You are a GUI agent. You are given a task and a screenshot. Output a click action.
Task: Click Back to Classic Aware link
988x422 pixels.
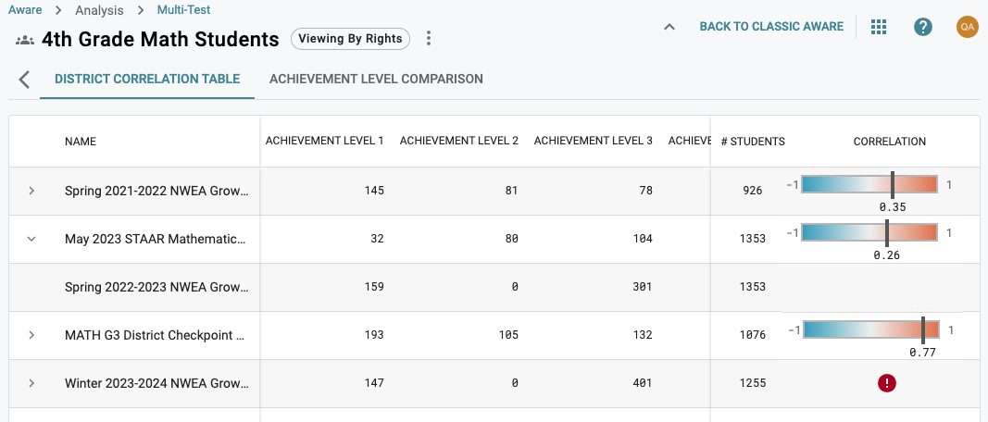771,27
